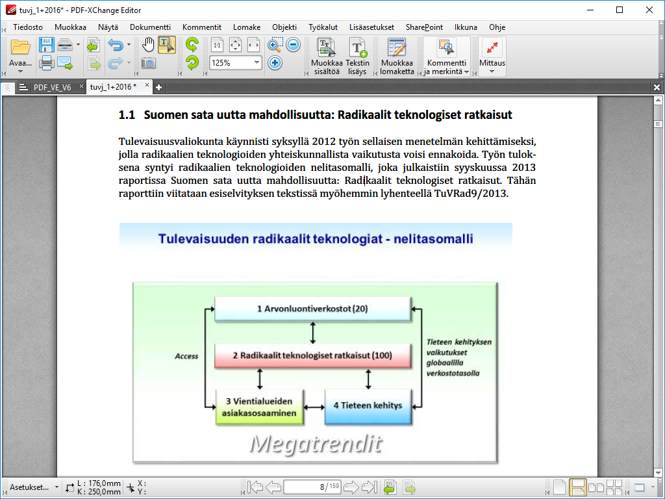The width and height of the screenshot is (665, 499).
Task: Select the Tekstin lisäys add text tool
Action: click(358, 57)
